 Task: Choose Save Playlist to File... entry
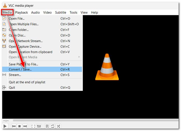pyautogui.click(x=42, y=64)
